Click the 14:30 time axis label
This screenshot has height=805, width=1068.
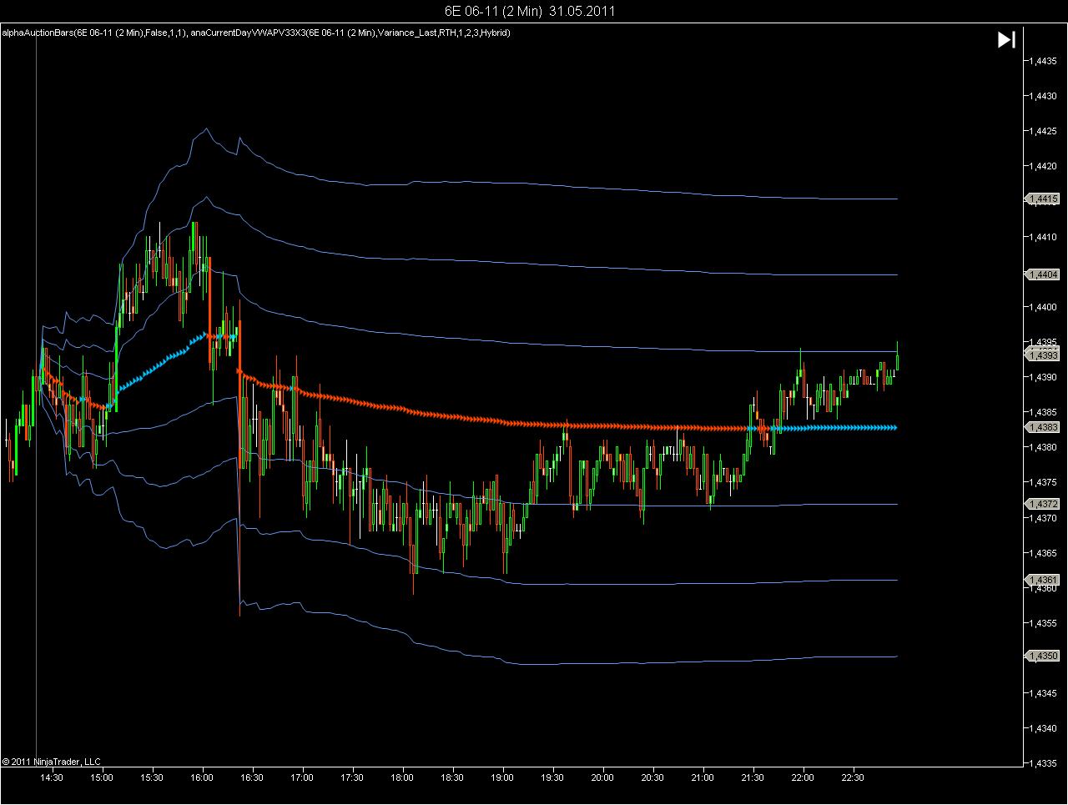pyautogui.click(x=52, y=777)
